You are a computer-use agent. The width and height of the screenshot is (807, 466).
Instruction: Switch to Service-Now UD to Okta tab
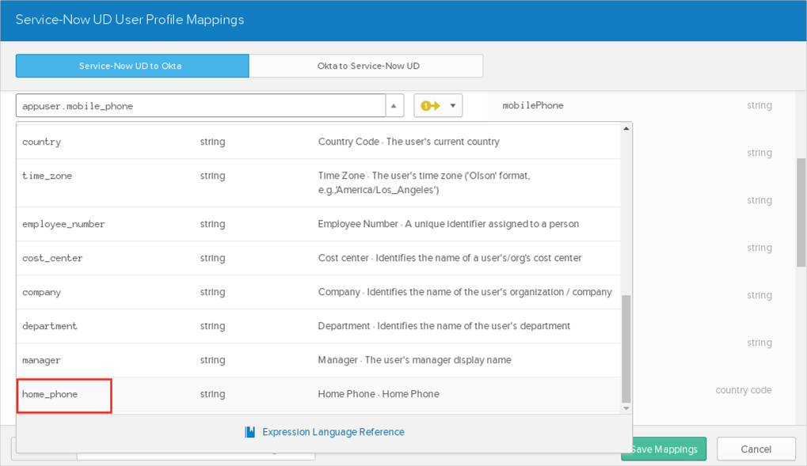(131, 66)
